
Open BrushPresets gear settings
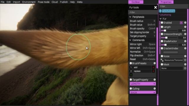(154, 63)
